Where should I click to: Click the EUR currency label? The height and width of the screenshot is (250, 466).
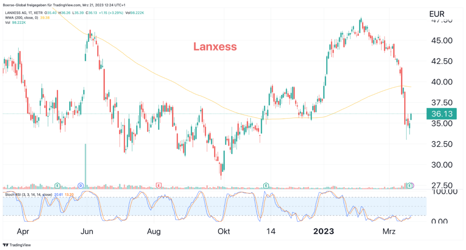tap(437, 14)
